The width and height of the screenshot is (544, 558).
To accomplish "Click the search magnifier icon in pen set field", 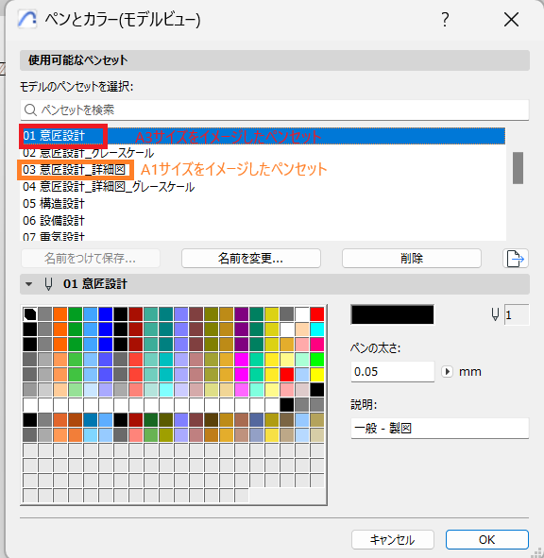I will 30,110.
